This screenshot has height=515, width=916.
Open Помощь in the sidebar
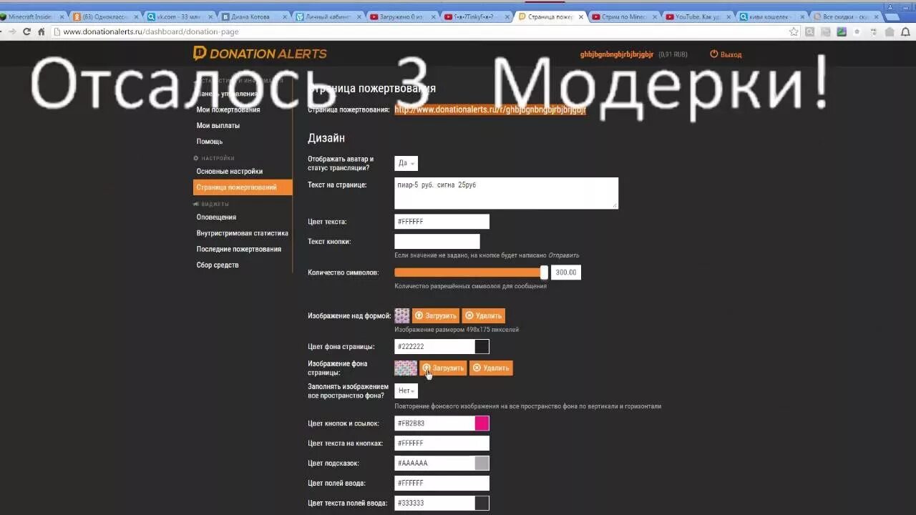[210, 142]
